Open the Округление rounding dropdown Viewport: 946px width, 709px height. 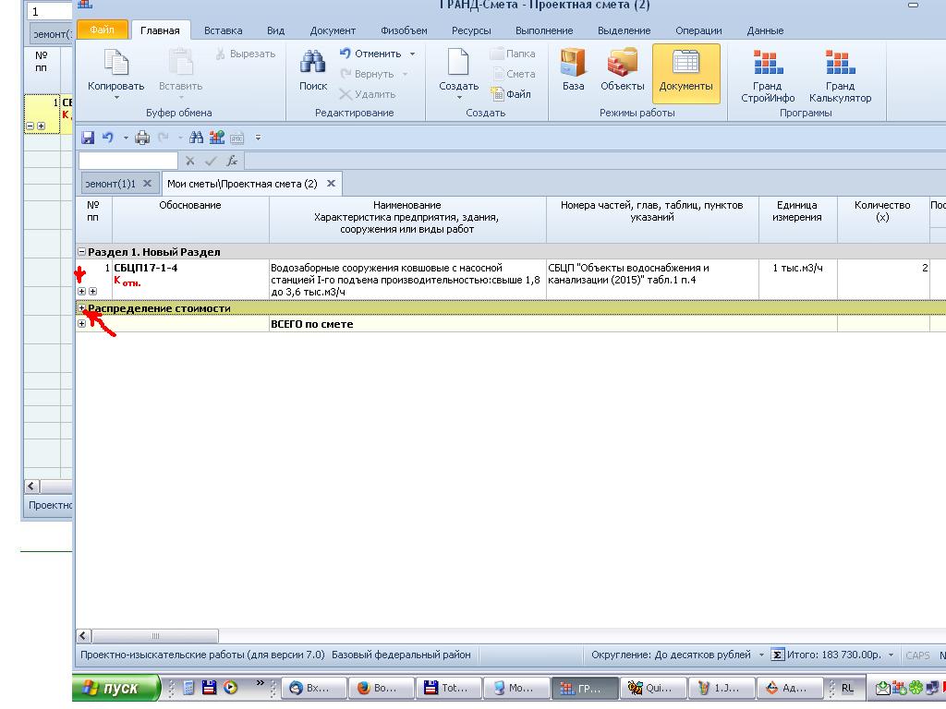(x=761, y=655)
